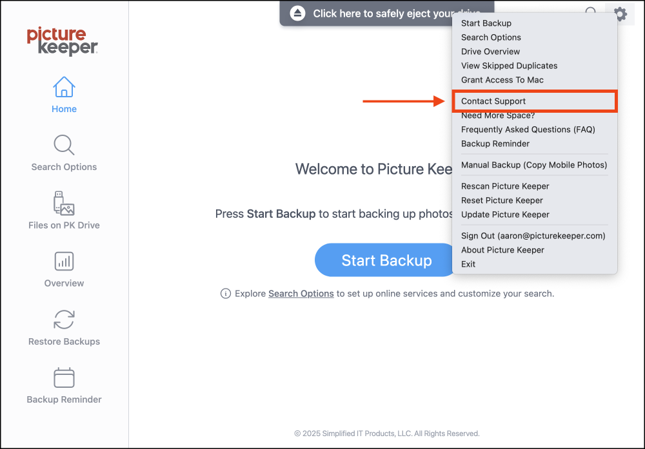645x449 pixels.
Task: Open Files on PK Drive icon
Action: [x=64, y=203]
